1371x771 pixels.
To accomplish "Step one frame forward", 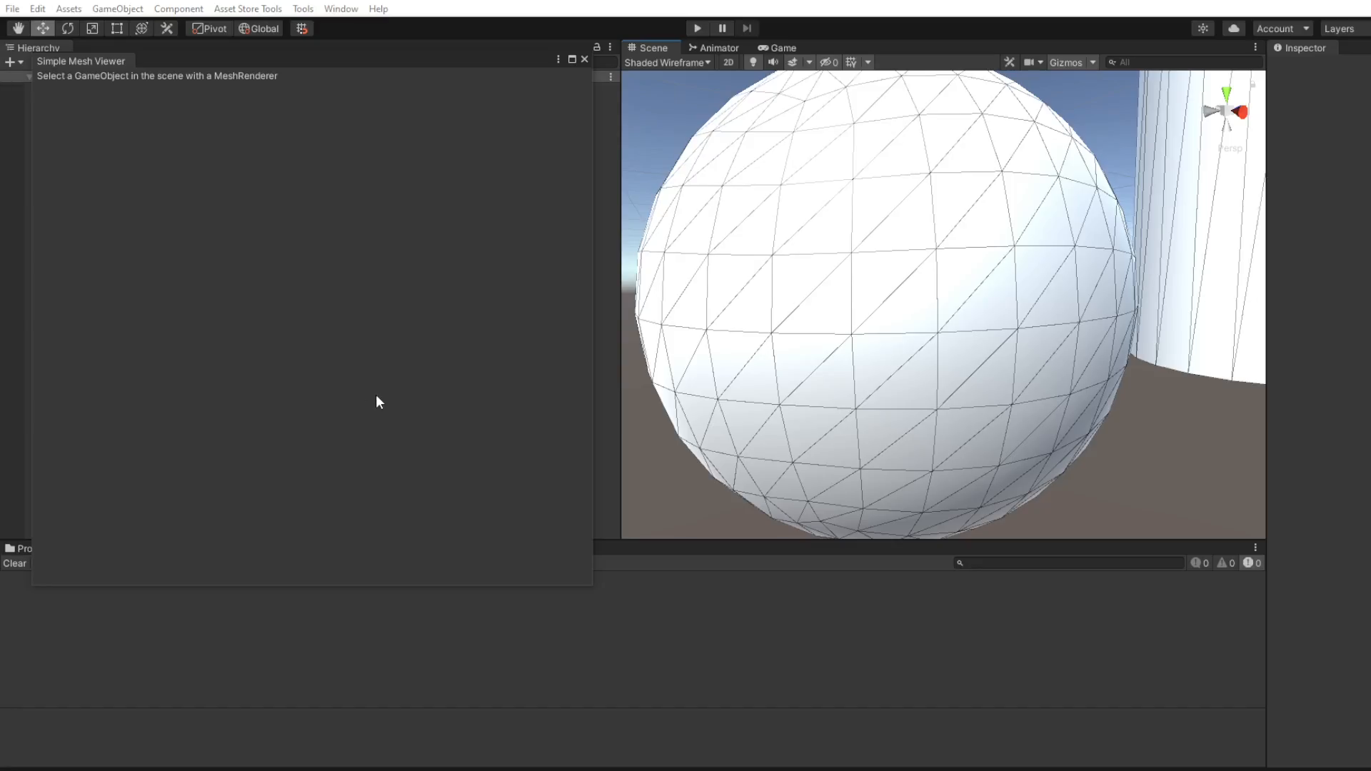I will (x=747, y=29).
